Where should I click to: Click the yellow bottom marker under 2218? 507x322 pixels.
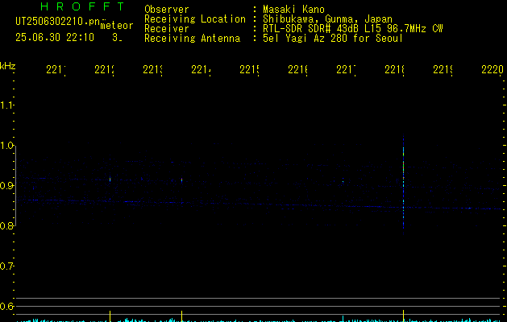(403, 316)
